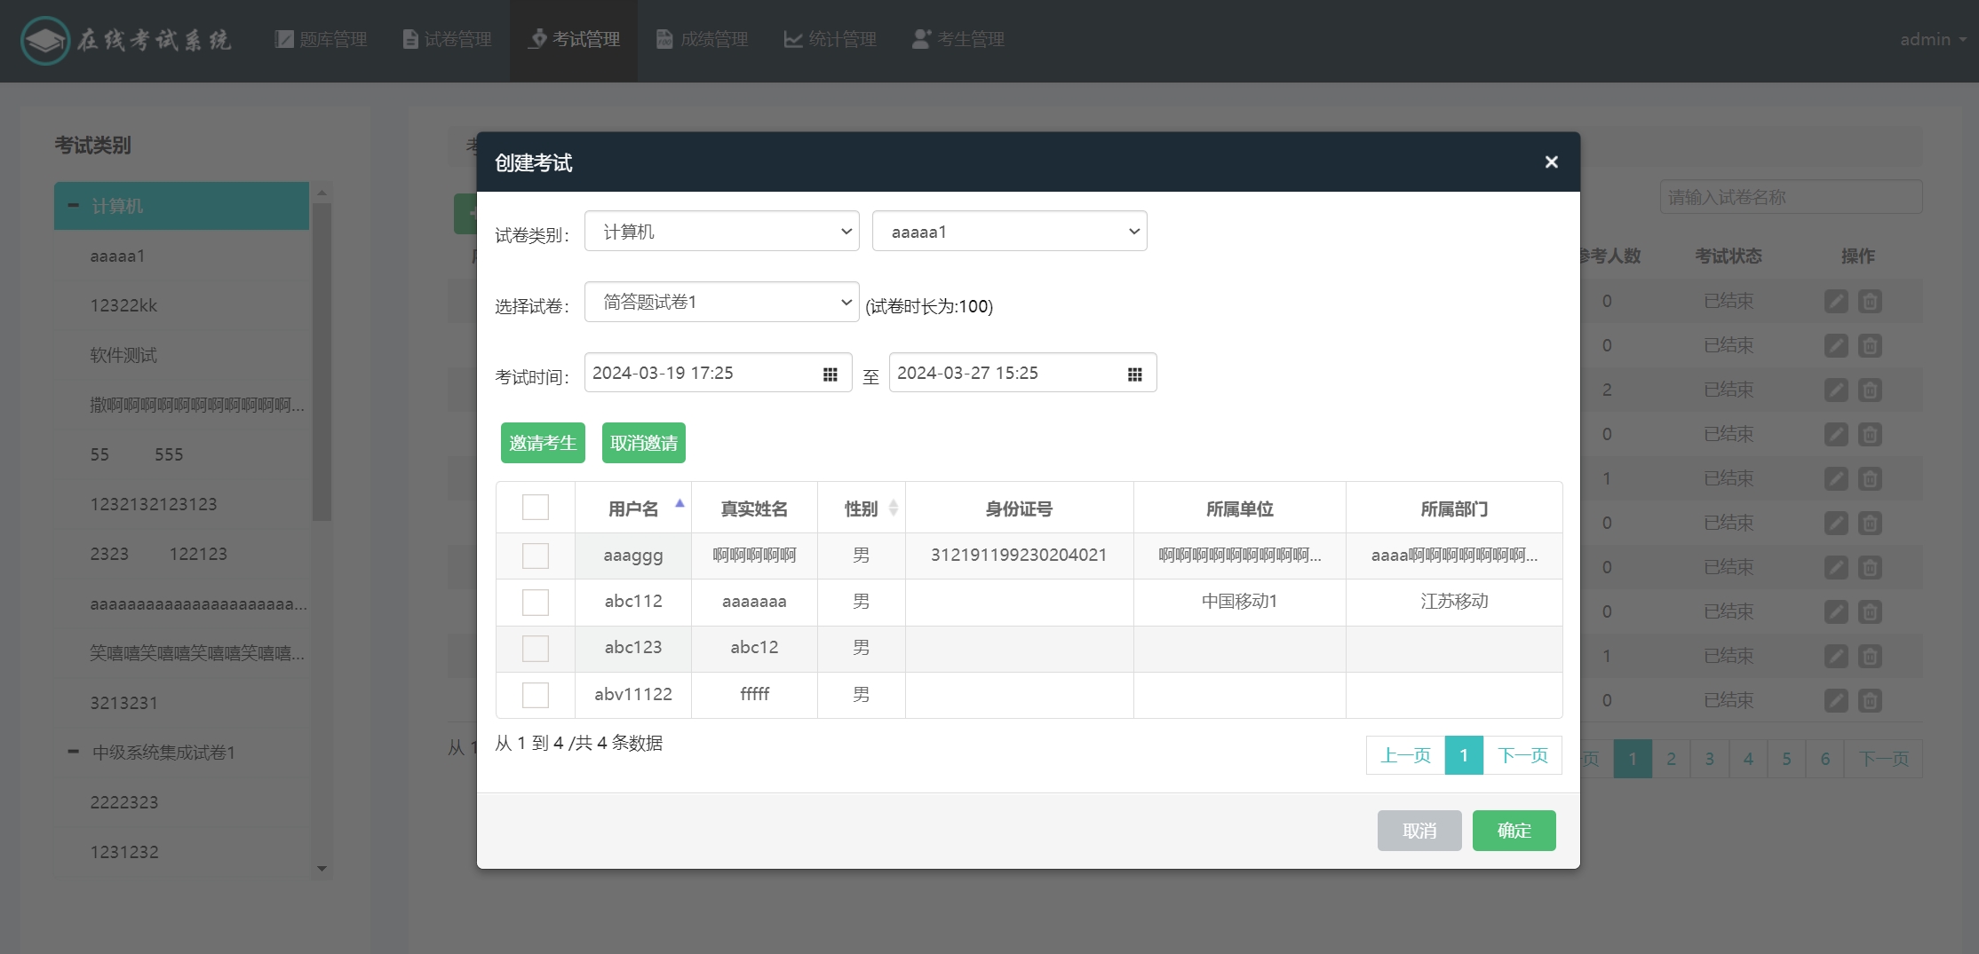Click the 所属单位 column header
The image size is (1979, 954).
click(x=1239, y=509)
